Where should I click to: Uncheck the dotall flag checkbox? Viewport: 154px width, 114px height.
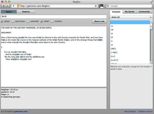[41, 21]
